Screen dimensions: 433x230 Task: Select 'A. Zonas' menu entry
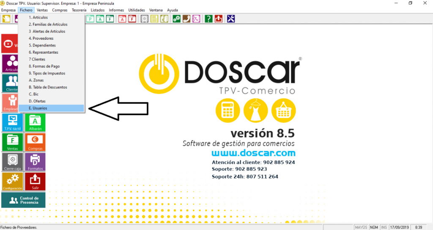click(x=51, y=80)
